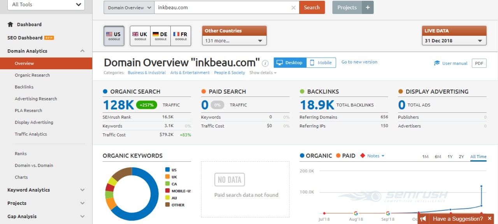Open Domain vs. Domain in sidebar
Viewport: 498px width, 224px height.
(34, 165)
